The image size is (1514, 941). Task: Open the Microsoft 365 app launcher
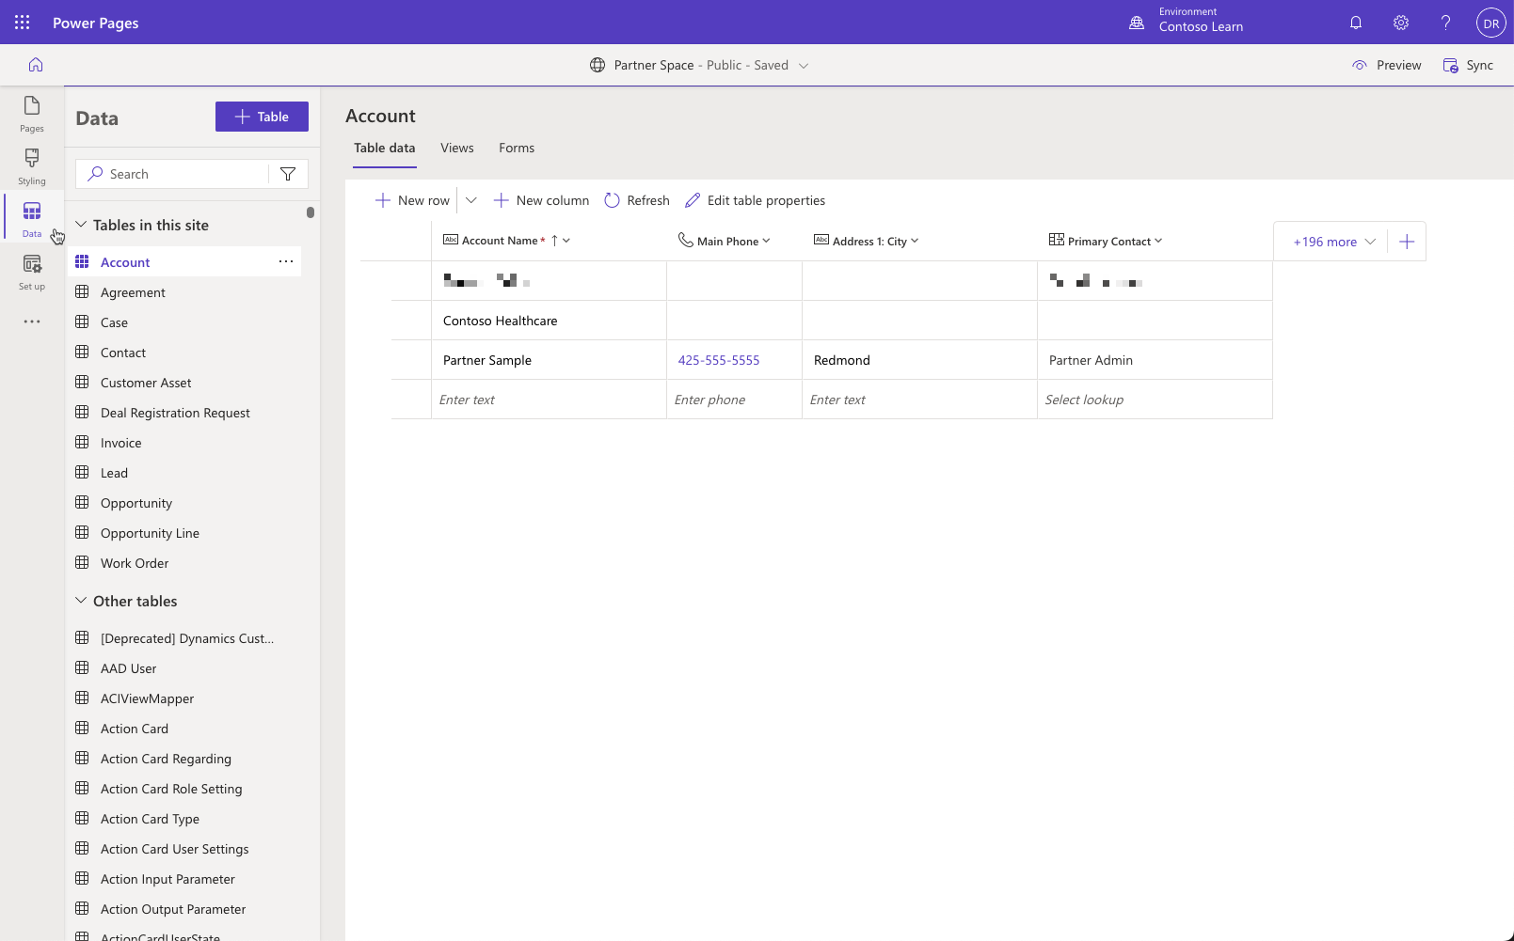point(21,22)
